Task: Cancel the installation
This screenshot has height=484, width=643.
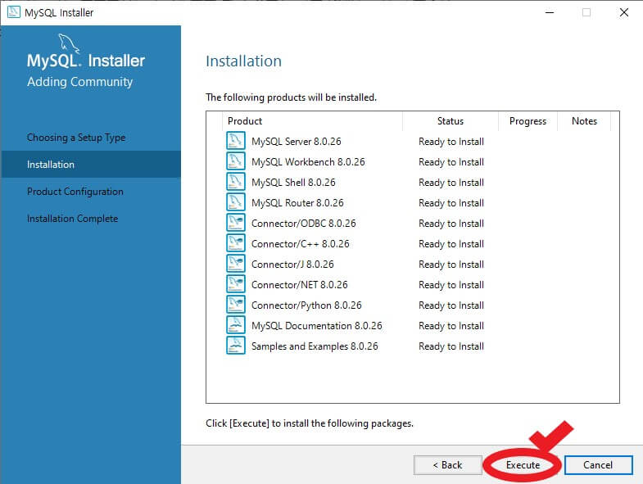Action: 598,465
